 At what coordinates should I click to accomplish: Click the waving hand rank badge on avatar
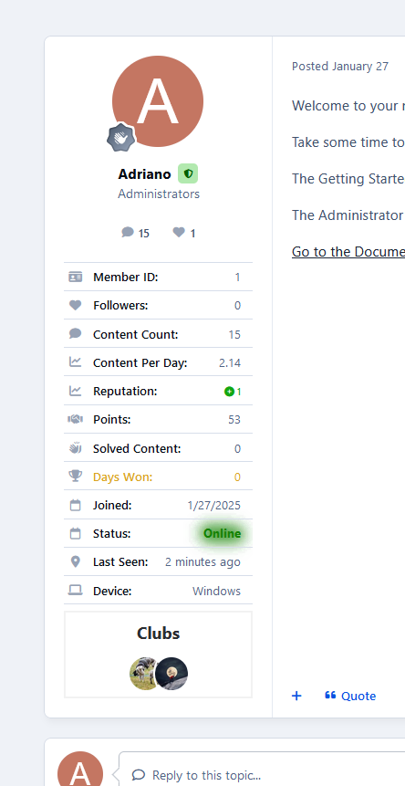[121, 137]
